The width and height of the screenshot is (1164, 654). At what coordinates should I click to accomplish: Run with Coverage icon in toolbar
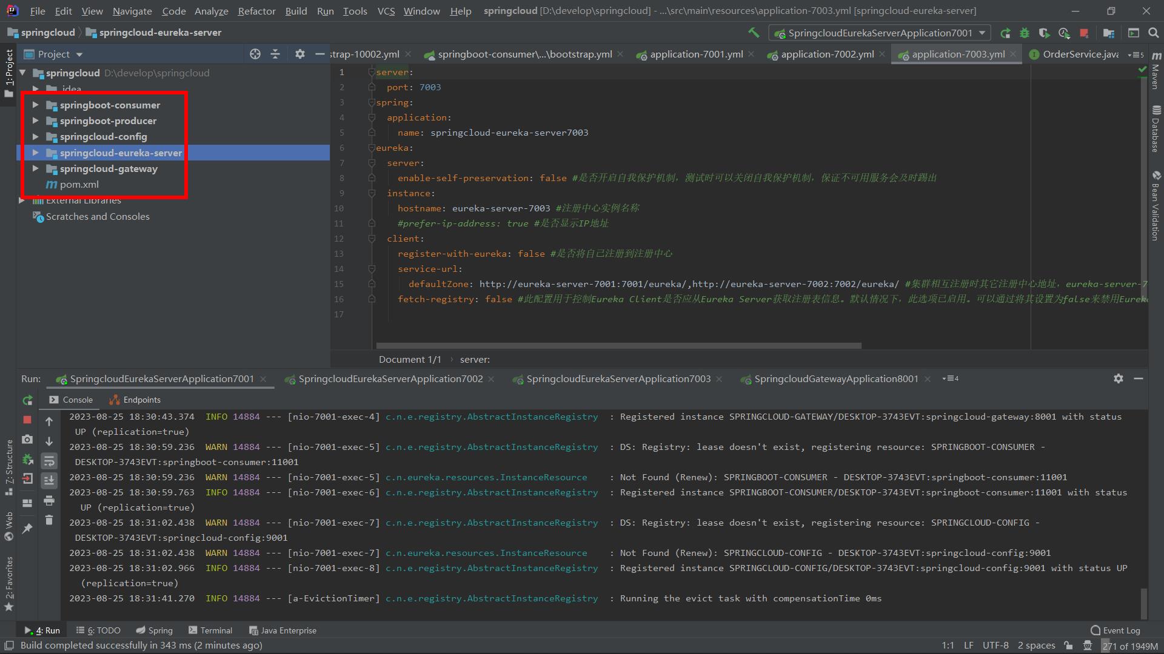[x=1044, y=33]
